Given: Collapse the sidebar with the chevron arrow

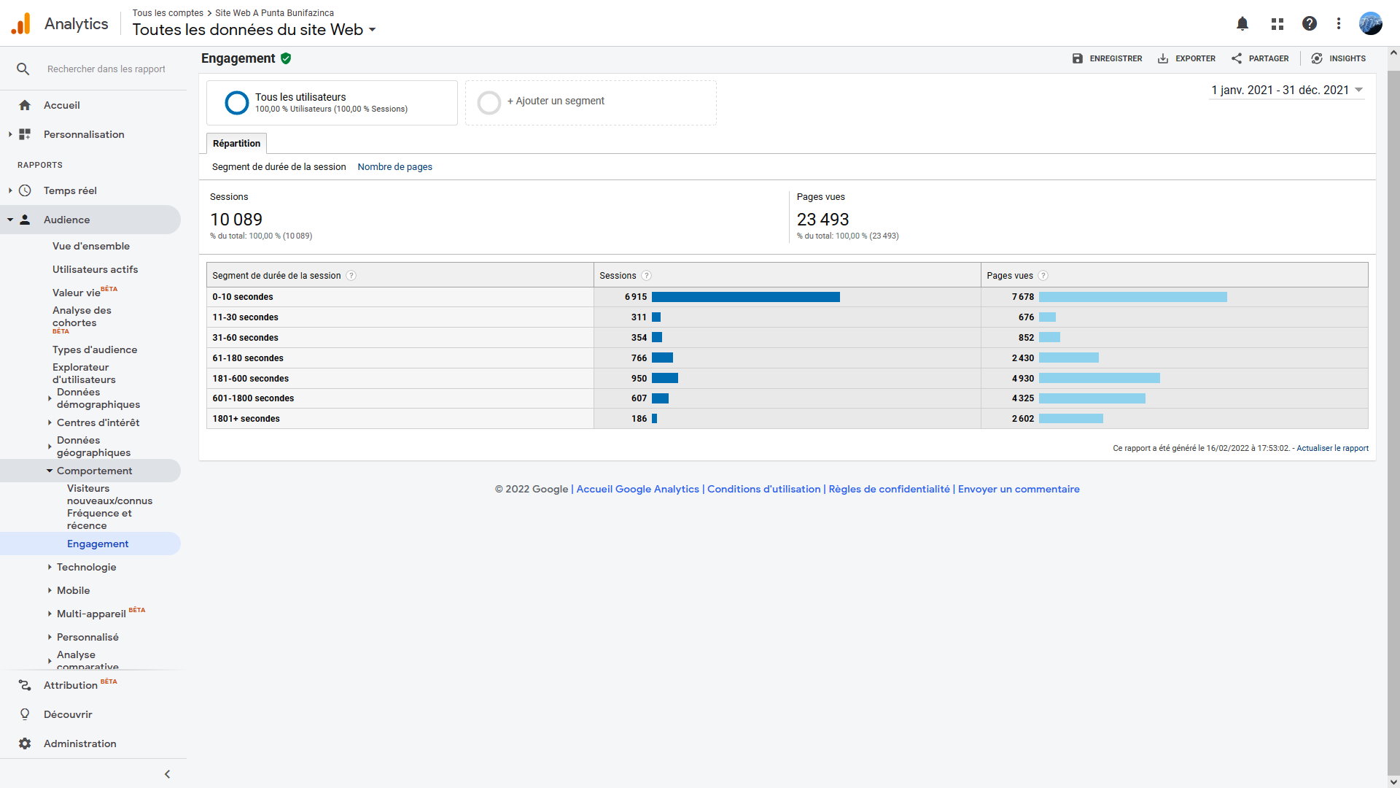Looking at the screenshot, I should point(167,774).
